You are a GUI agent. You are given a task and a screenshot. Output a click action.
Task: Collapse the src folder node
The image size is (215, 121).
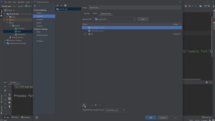[x=7, y=23]
